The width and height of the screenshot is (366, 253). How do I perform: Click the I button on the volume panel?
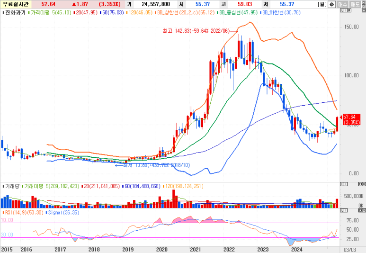pyautogui.click(x=346, y=184)
